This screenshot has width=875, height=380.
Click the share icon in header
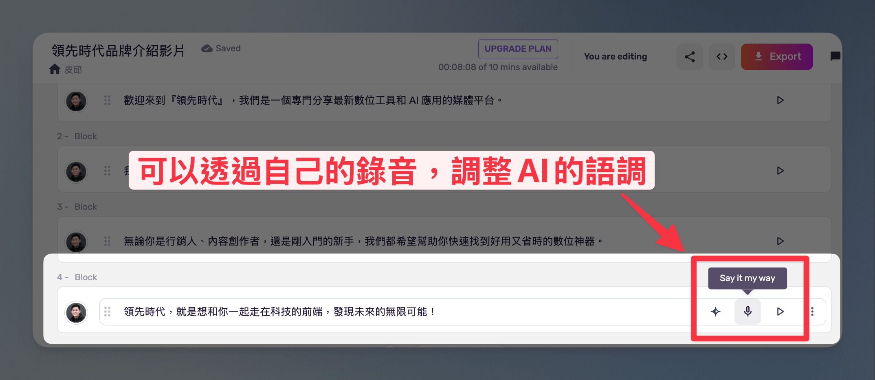(x=690, y=57)
